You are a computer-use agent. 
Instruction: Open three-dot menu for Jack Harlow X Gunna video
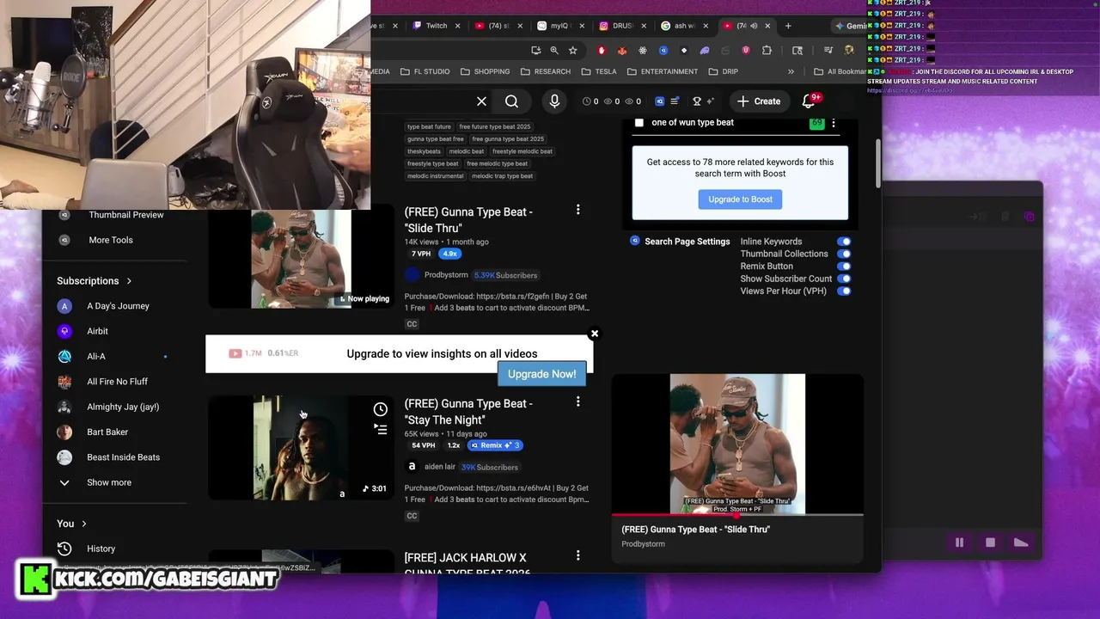(577, 556)
